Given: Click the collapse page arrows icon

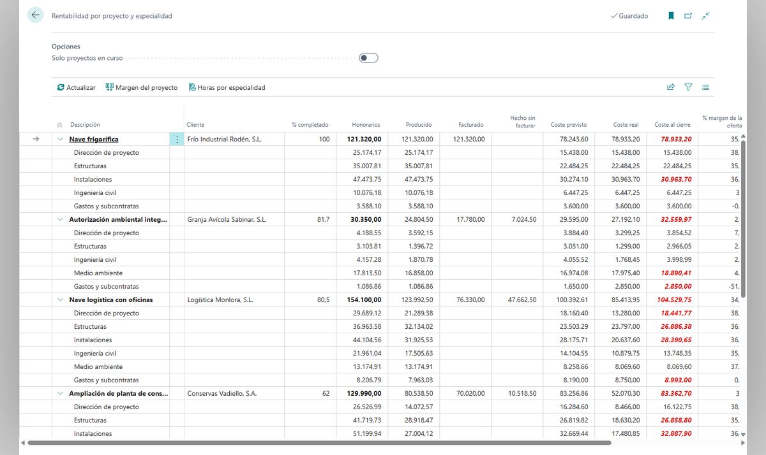Looking at the screenshot, I should [x=705, y=16].
